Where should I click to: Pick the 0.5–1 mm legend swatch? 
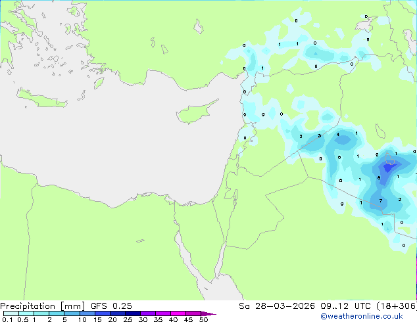click(26, 313)
